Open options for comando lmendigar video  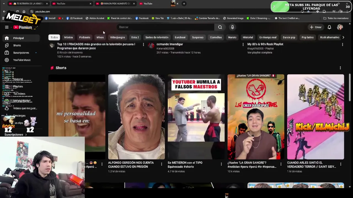pyautogui.click(x=243, y=45)
